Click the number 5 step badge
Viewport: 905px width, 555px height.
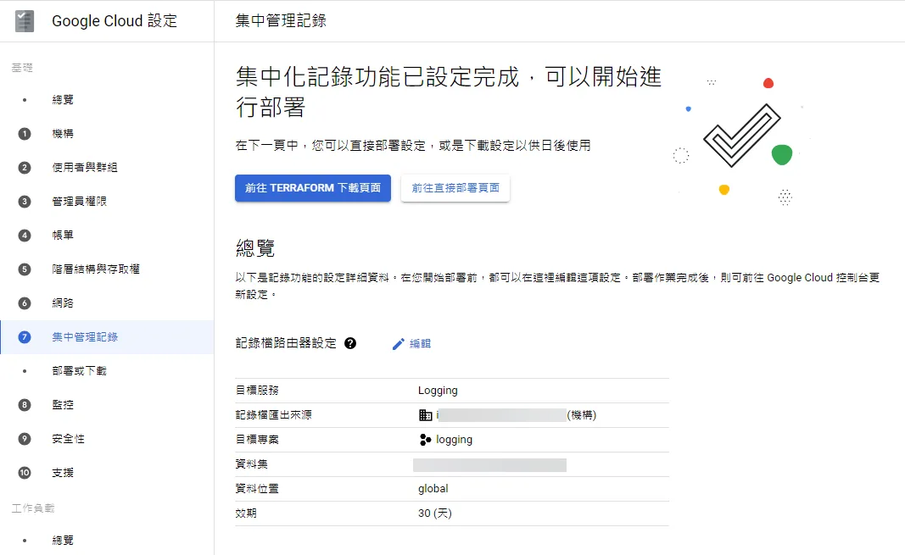coord(25,269)
